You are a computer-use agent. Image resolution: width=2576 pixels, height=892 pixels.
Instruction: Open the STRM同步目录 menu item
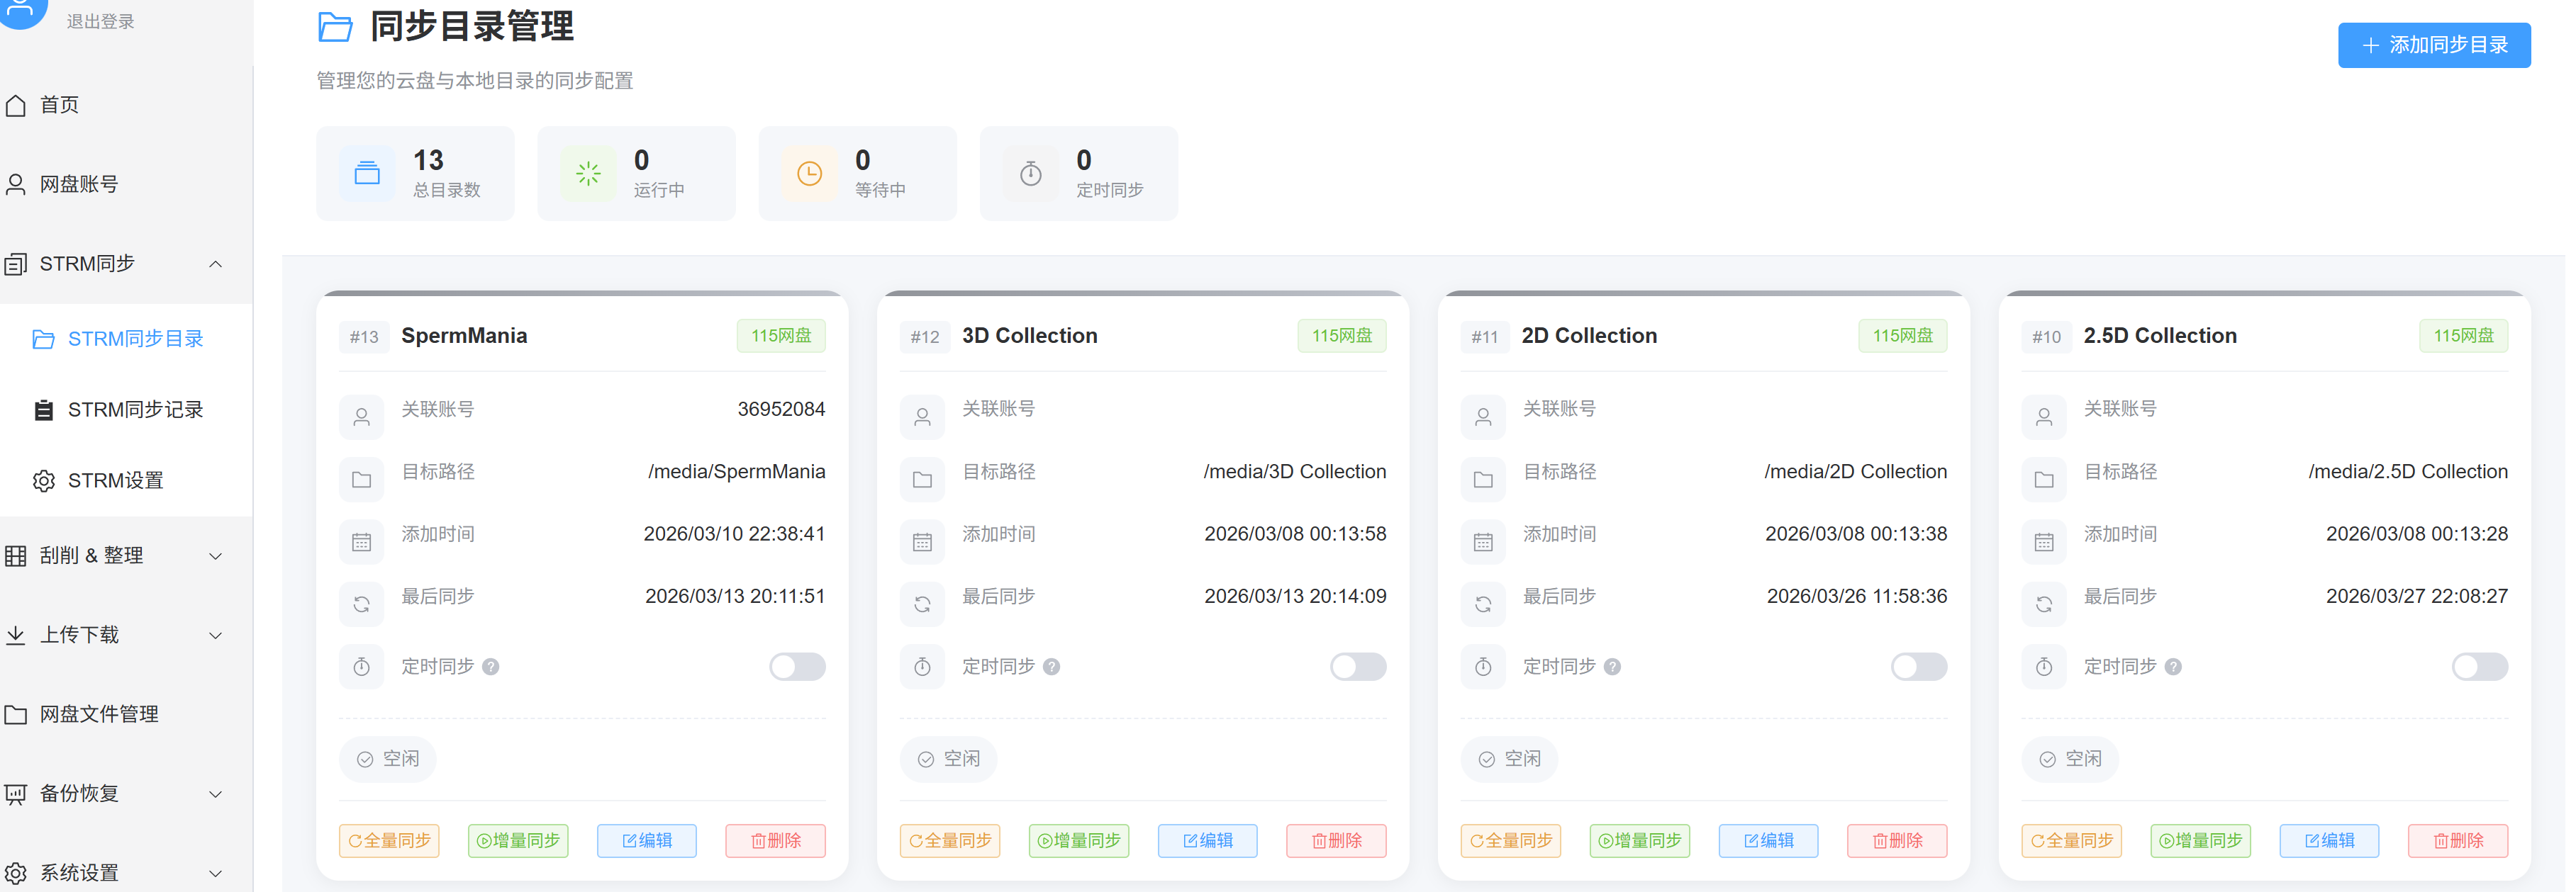coord(135,339)
